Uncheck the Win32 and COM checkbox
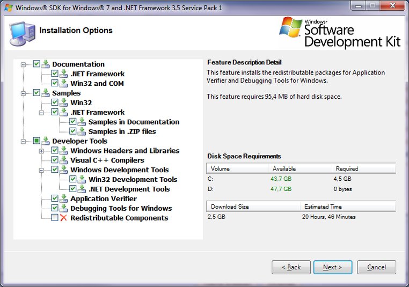Screen dimensions: 409x287 point(55,83)
